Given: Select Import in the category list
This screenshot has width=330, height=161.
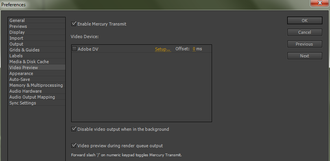Looking at the screenshot, I should pos(37,38).
